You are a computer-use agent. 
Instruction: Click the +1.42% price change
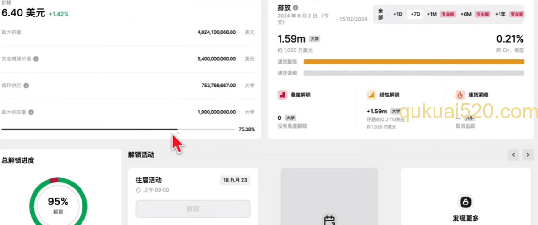pyautogui.click(x=59, y=14)
